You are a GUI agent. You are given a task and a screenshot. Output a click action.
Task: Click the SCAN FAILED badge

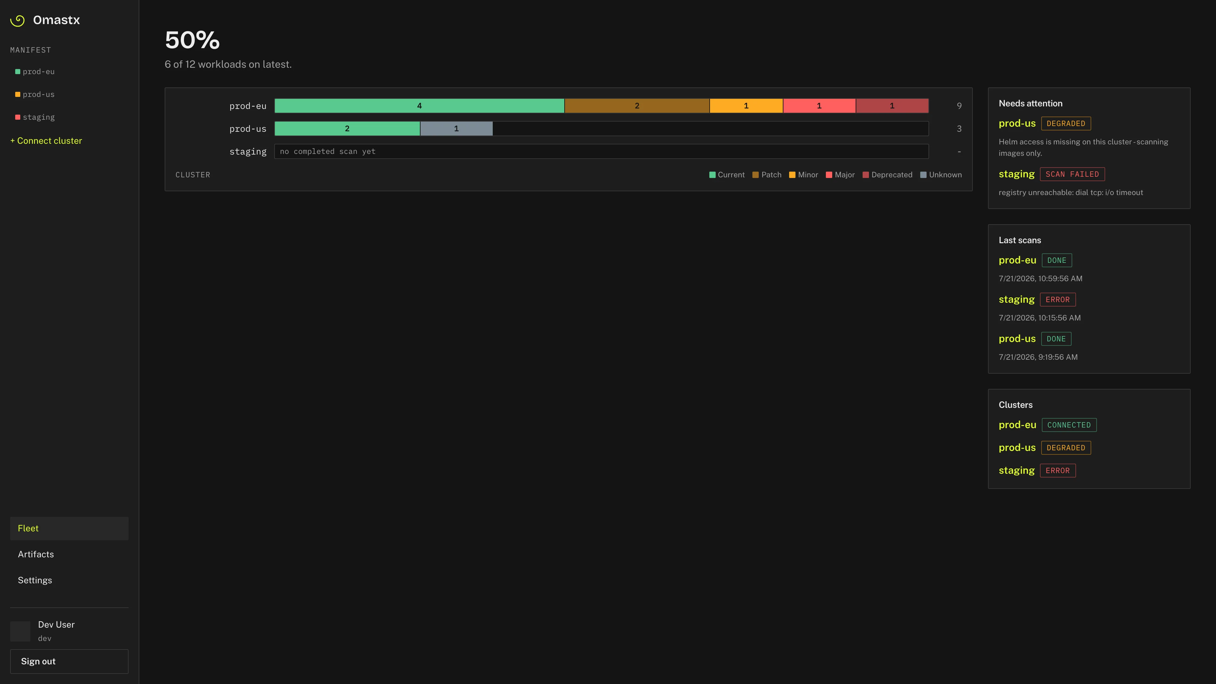1072,174
